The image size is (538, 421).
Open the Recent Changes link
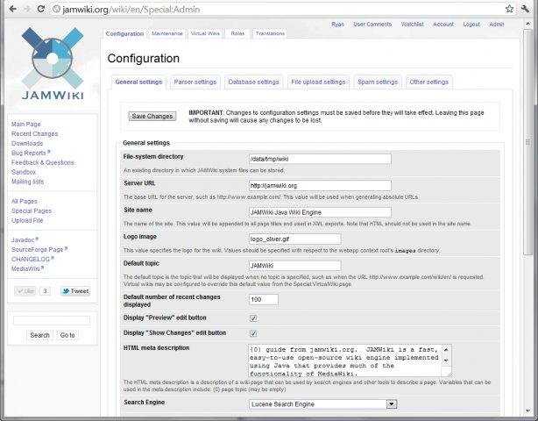(x=35, y=133)
